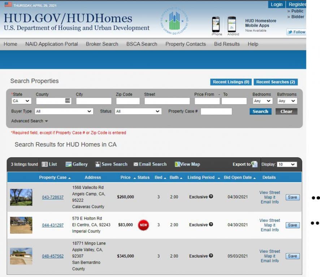Viewport: 320px width, 277px height.
Task: Sort results by Bid Open Date
Action: point(239,177)
